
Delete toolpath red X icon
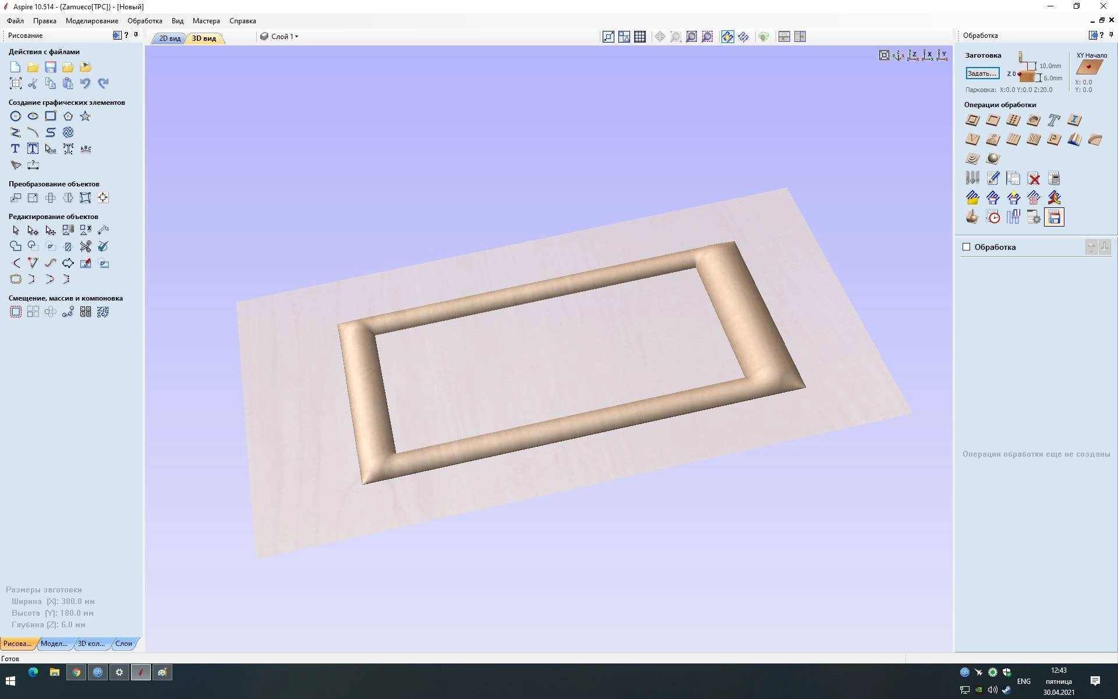pos(1034,178)
